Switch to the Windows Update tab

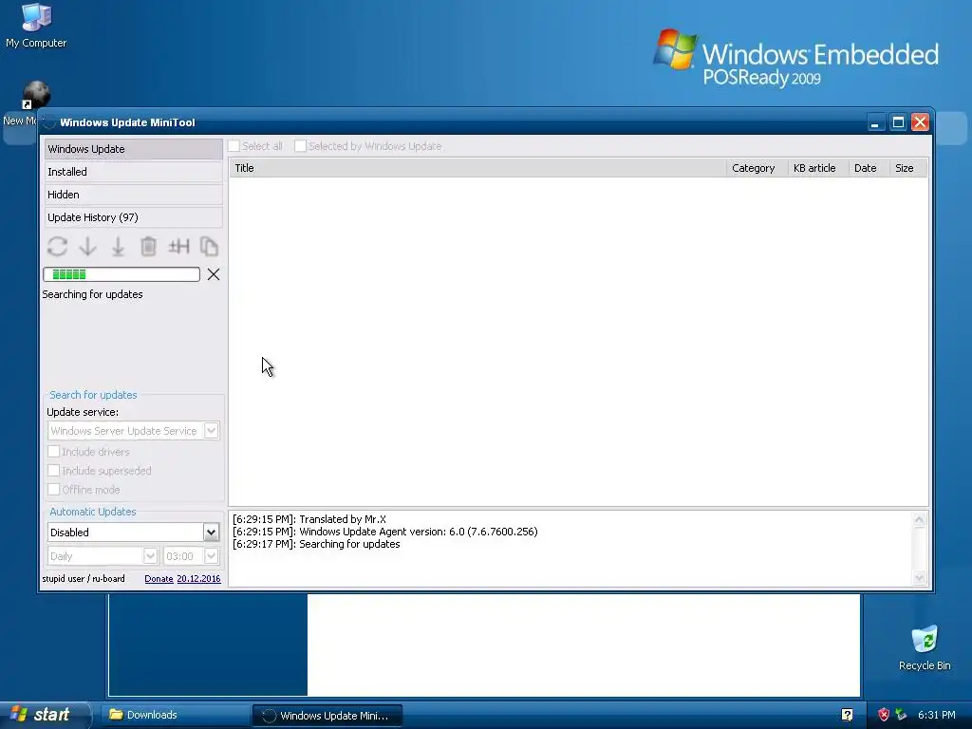pos(133,149)
